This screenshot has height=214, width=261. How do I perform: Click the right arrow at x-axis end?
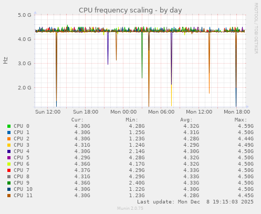pyautogui.click(x=247, y=107)
